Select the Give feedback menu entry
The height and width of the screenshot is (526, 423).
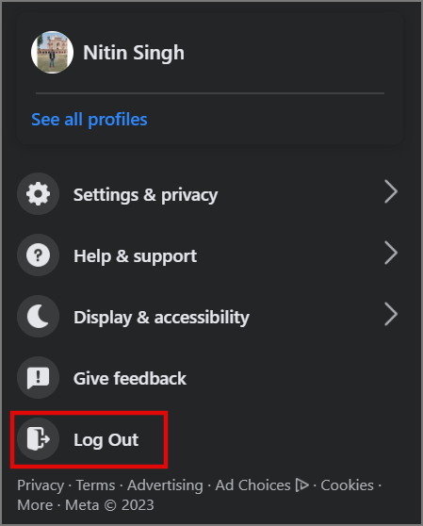[x=209, y=378]
